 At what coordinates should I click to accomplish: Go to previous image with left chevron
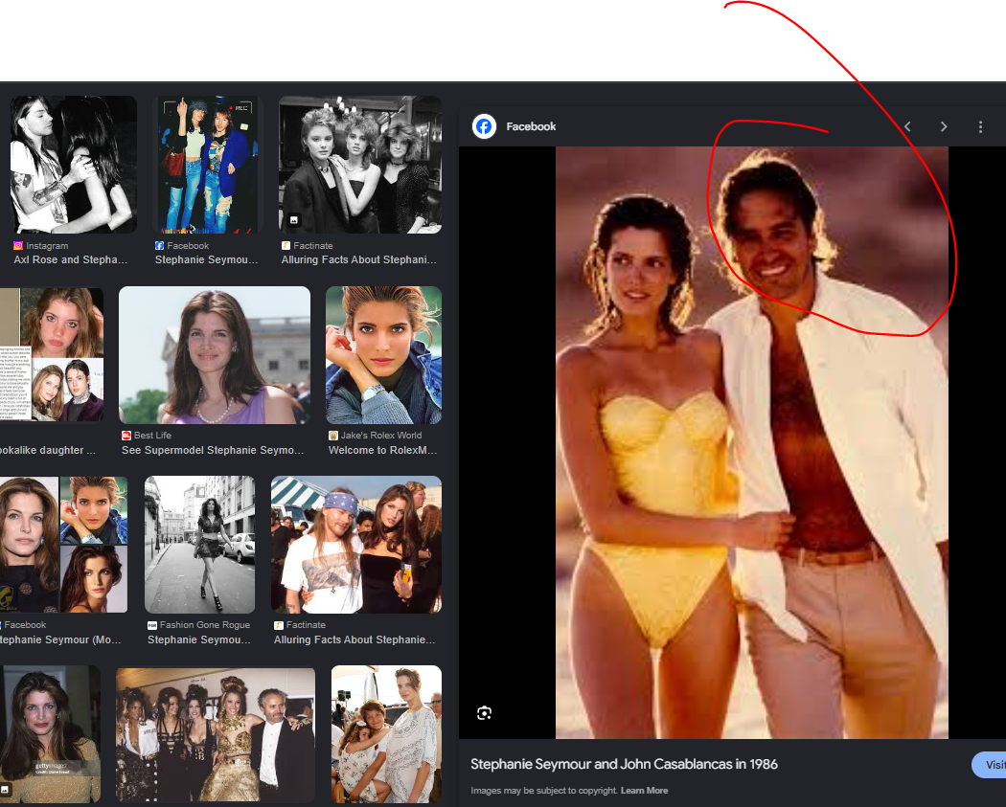pos(907,126)
